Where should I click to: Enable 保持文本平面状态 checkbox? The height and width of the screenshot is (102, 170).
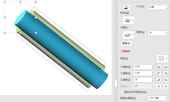(122, 92)
